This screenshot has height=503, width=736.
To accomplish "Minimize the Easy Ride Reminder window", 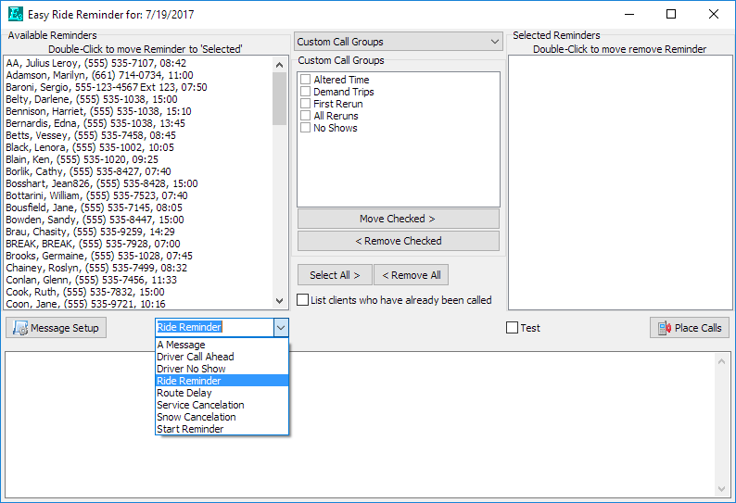I will click(629, 14).
